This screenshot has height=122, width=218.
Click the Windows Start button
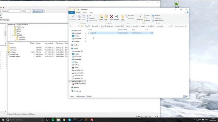click(2, 120)
